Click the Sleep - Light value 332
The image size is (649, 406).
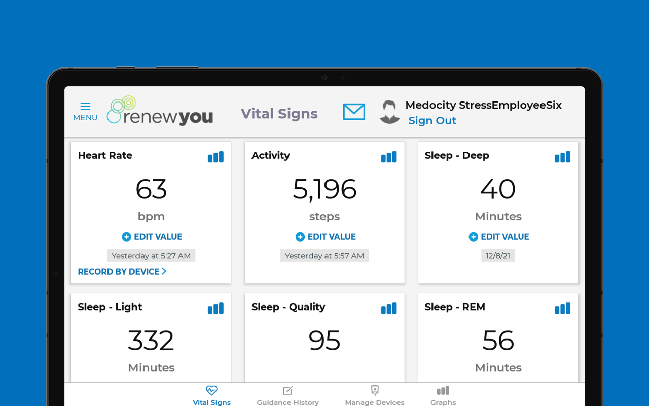point(151,341)
